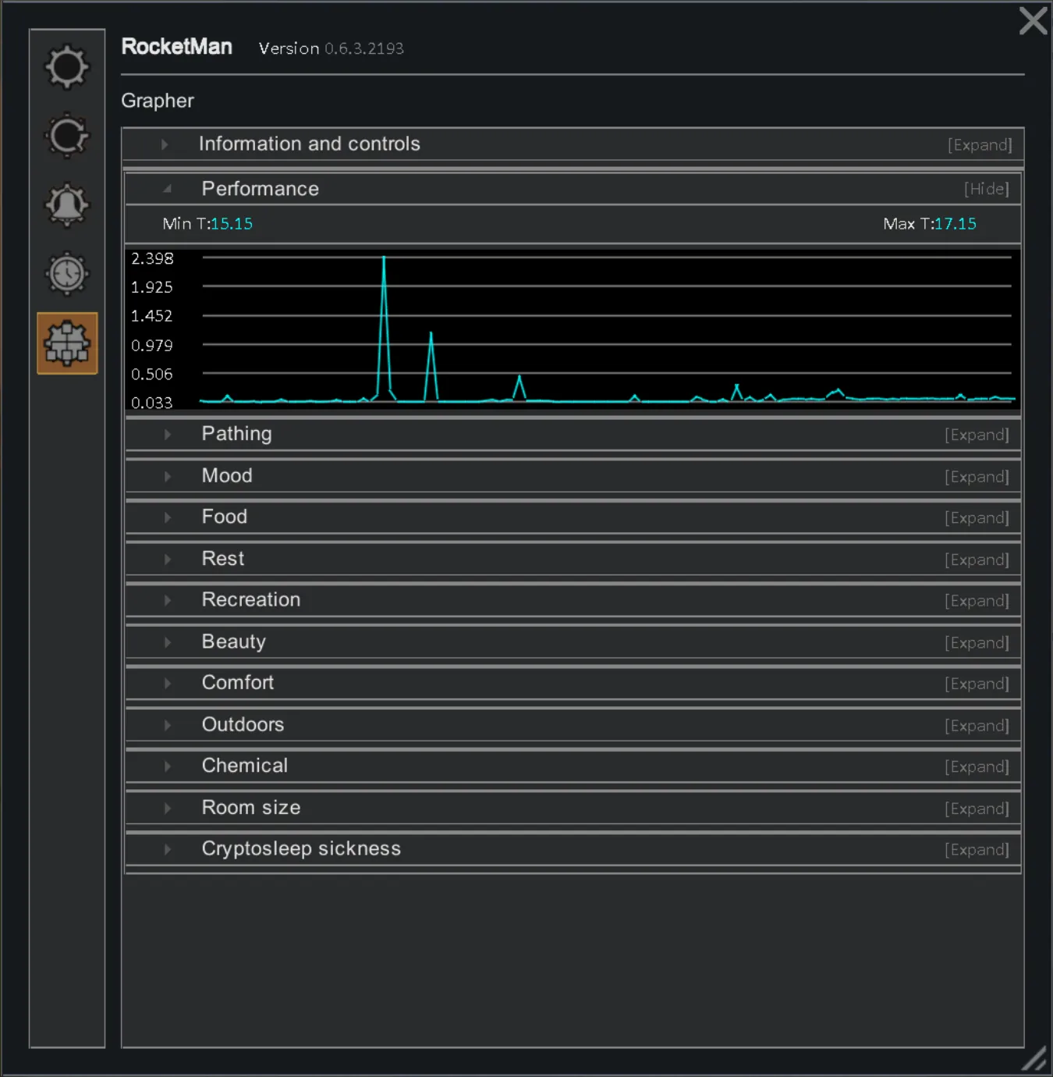Screen dimensions: 1053x1077
Task: Expand the Food graph section
Action: coord(977,518)
